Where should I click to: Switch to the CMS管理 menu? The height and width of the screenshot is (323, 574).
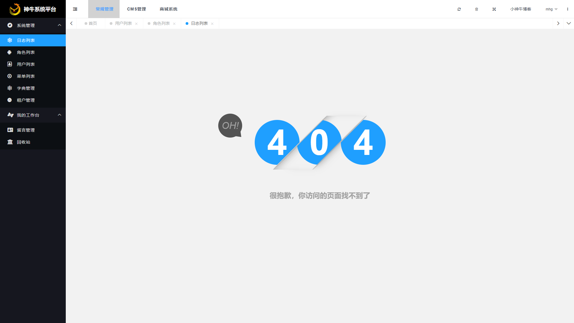click(136, 9)
